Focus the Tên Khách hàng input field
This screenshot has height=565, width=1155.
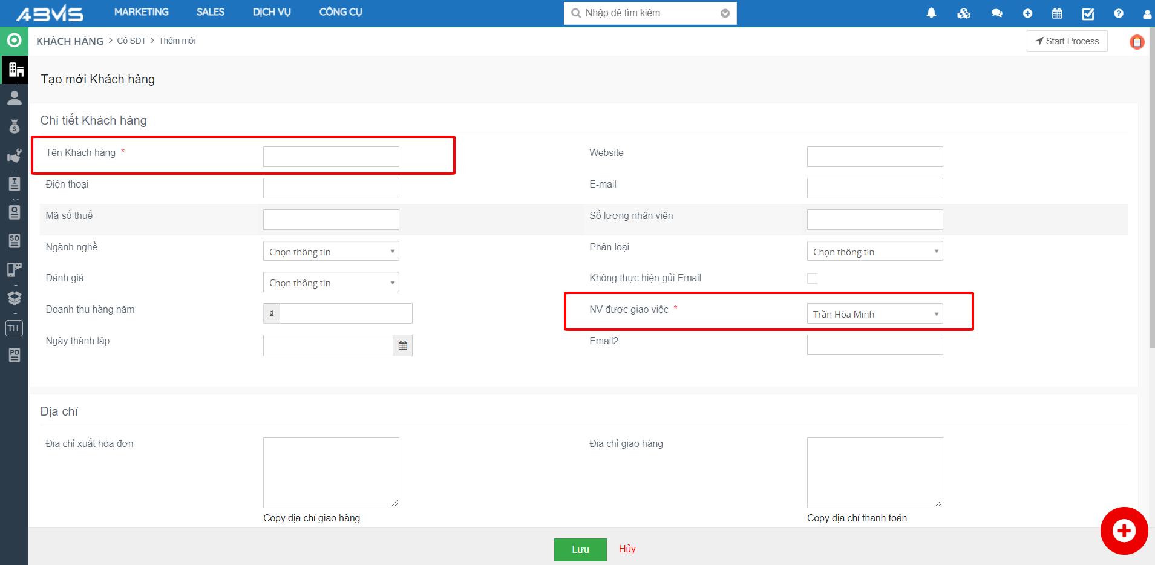[330, 157]
